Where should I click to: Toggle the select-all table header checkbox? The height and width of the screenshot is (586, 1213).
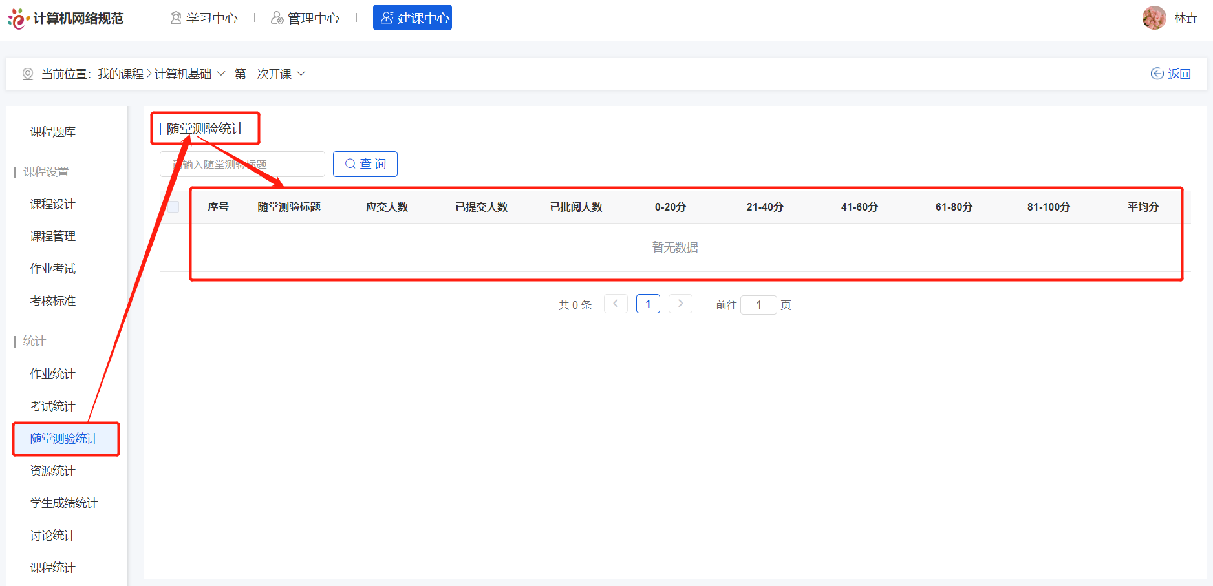[x=173, y=207]
